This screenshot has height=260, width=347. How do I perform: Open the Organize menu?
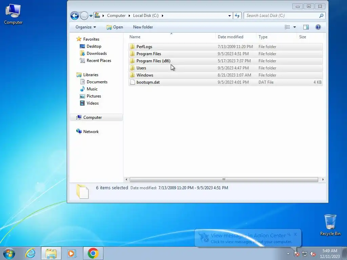pyautogui.click(x=86, y=27)
